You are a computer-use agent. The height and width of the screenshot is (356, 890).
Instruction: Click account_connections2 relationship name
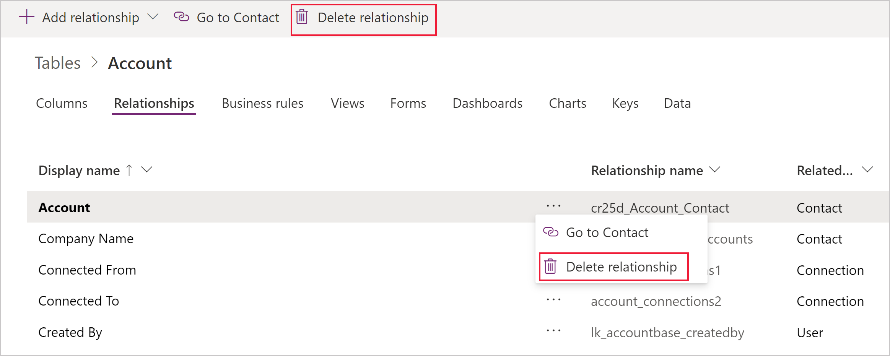coord(656,301)
